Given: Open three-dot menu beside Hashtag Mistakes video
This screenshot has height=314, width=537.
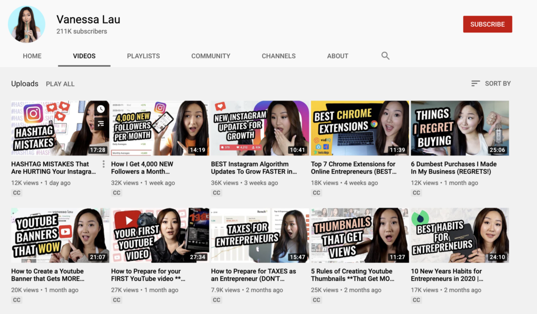Looking at the screenshot, I should [103, 164].
